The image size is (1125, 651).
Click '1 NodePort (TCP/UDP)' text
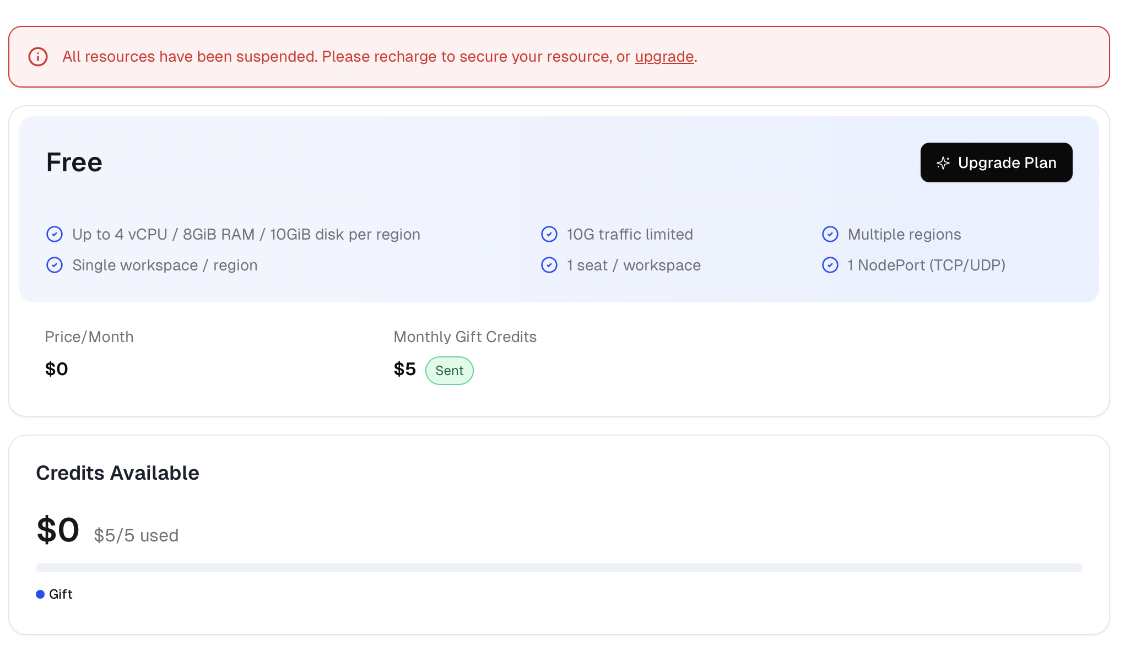(x=927, y=265)
